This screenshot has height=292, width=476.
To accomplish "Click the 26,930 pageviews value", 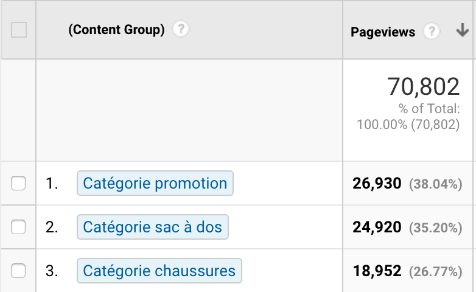I will tap(377, 183).
